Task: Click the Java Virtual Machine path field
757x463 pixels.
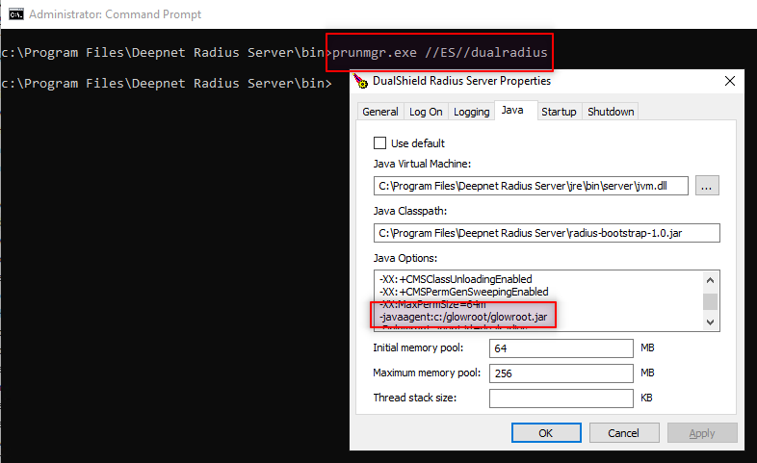Action: 531,186
